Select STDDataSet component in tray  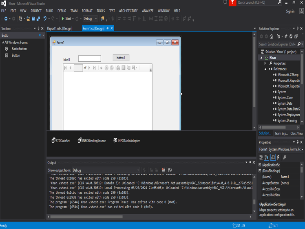(x=60, y=140)
